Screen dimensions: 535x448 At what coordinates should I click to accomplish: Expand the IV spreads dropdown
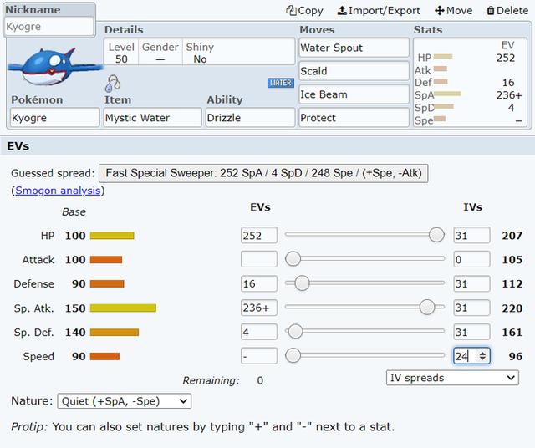tap(453, 378)
